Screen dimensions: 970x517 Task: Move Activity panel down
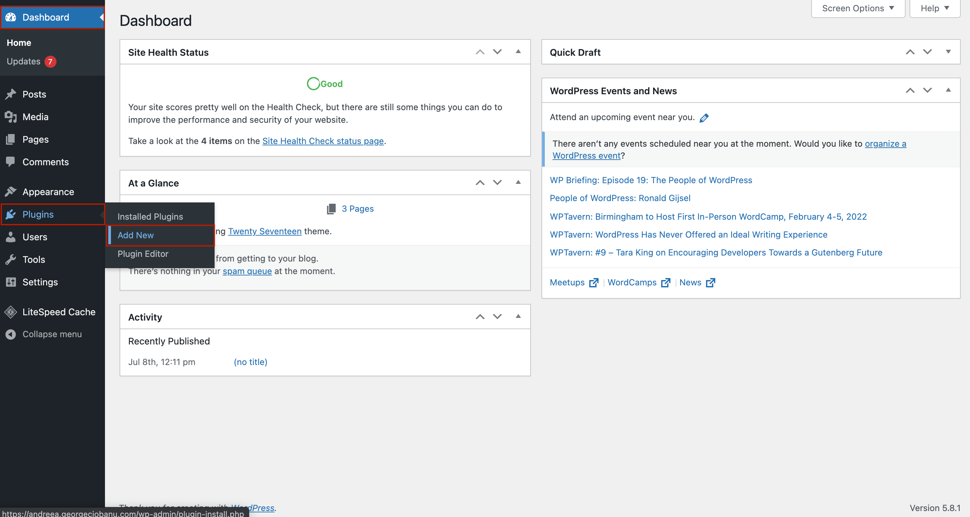(x=497, y=317)
